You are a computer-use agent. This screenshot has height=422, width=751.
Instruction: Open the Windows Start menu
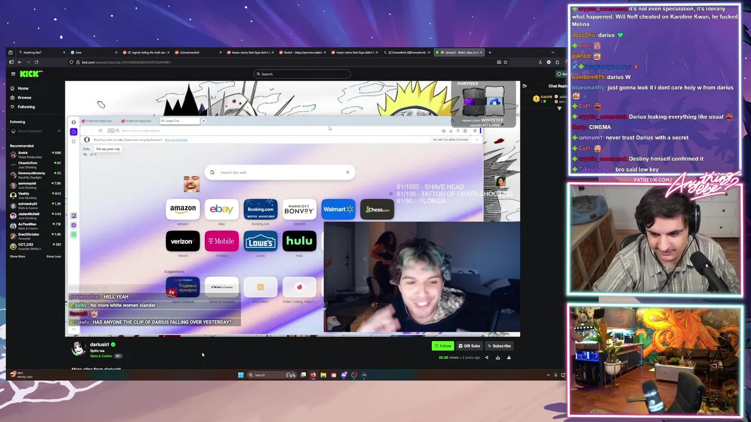pyautogui.click(x=241, y=375)
